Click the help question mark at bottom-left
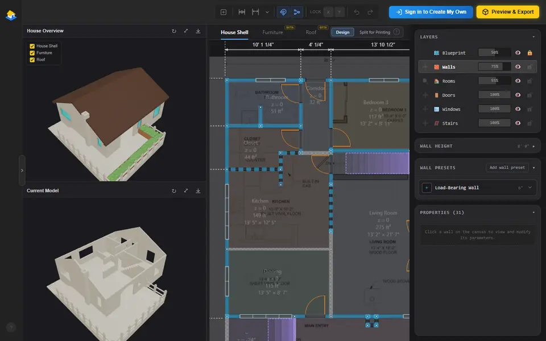546x341 pixels. click(11, 327)
